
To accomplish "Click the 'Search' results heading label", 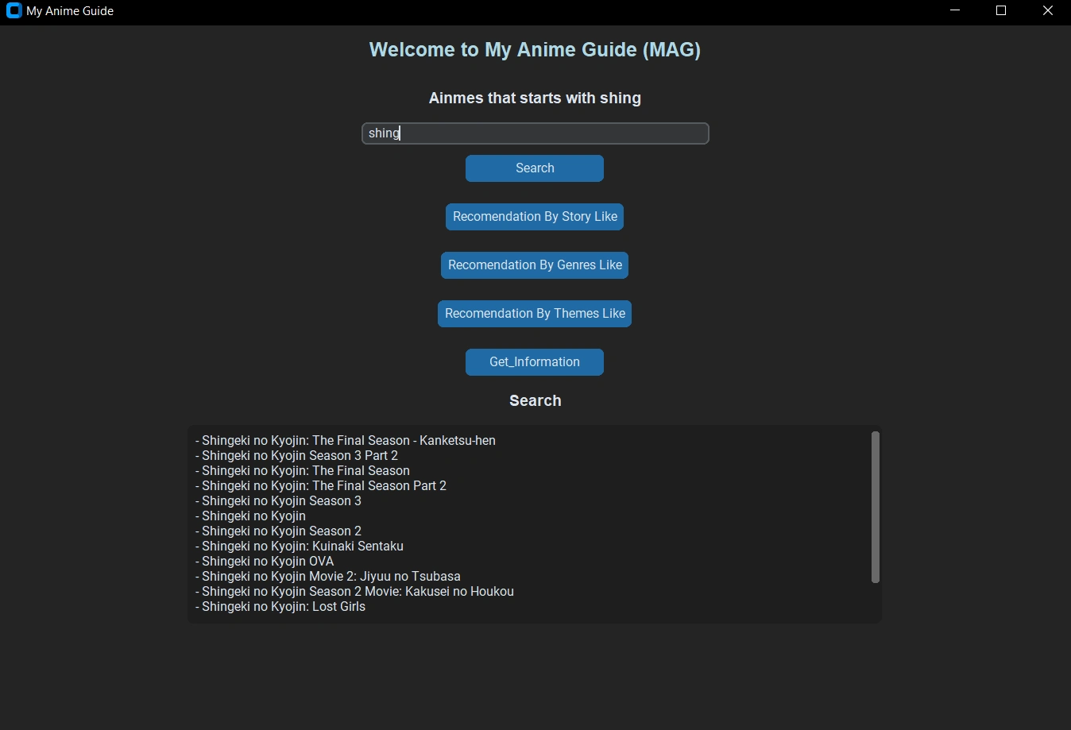I will [535, 400].
